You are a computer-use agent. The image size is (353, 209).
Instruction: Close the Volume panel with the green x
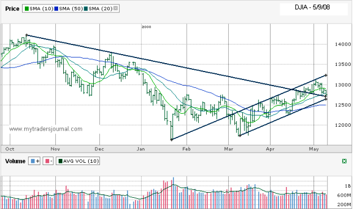click(344, 161)
